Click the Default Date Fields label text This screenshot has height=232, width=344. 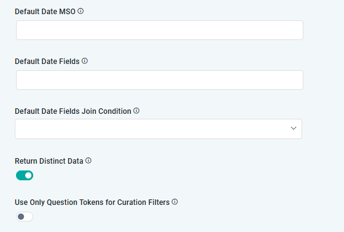[x=47, y=62]
